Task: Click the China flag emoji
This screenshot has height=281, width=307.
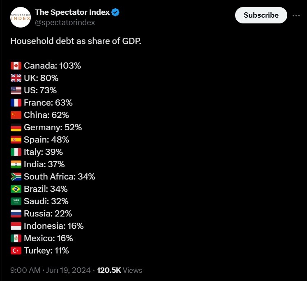Action: click(16, 115)
